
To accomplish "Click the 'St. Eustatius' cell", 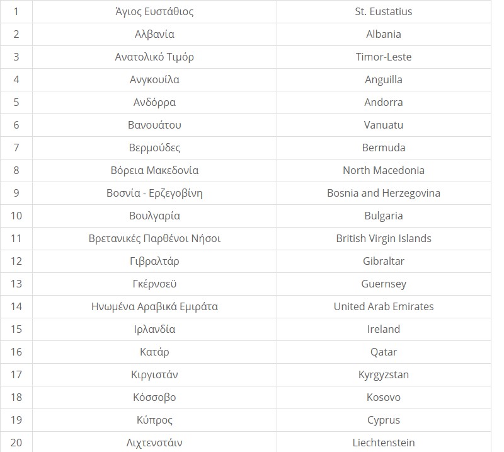I will coord(383,11).
